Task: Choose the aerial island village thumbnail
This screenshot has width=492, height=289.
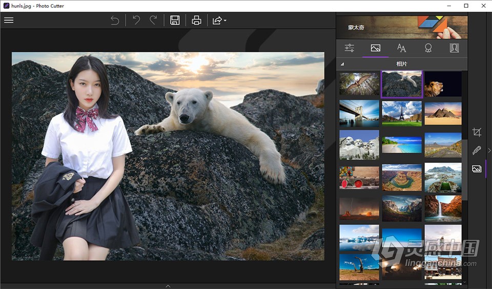Action: (443, 178)
